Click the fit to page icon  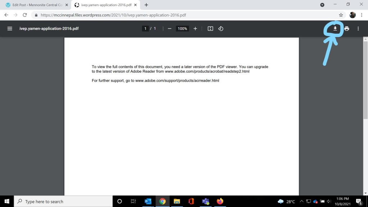point(211,28)
